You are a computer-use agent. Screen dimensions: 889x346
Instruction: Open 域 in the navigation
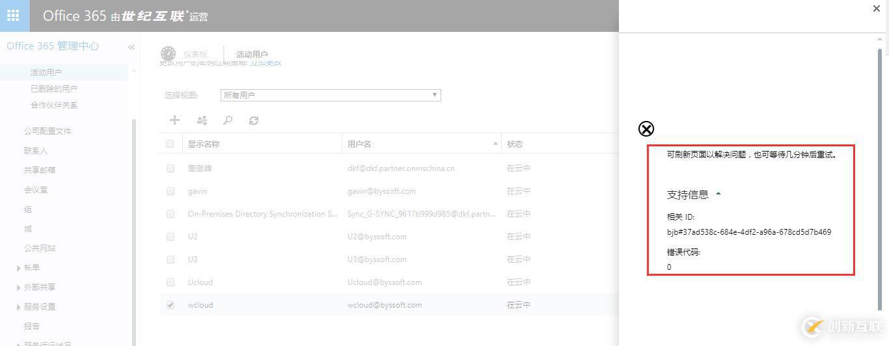28,228
